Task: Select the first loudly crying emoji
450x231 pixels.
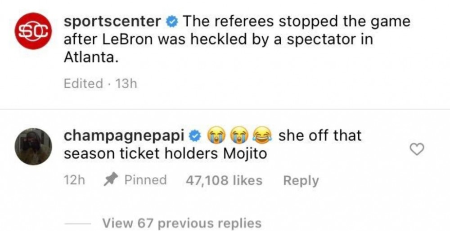Action: (215, 136)
